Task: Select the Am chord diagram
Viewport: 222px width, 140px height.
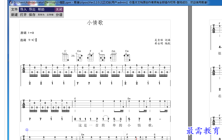Action: (x=113, y=56)
